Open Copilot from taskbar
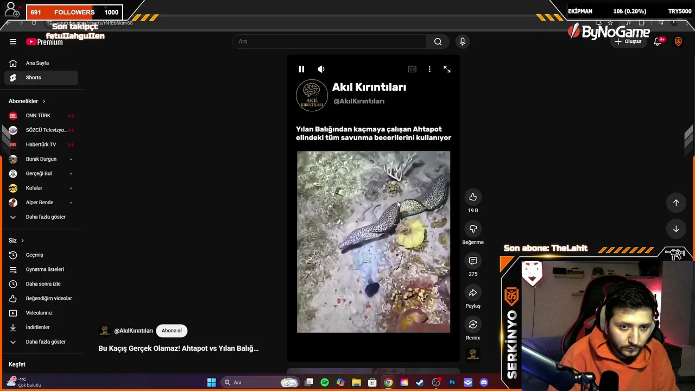The height and width of the screenshot is (391, 695). tap(340, 382)
